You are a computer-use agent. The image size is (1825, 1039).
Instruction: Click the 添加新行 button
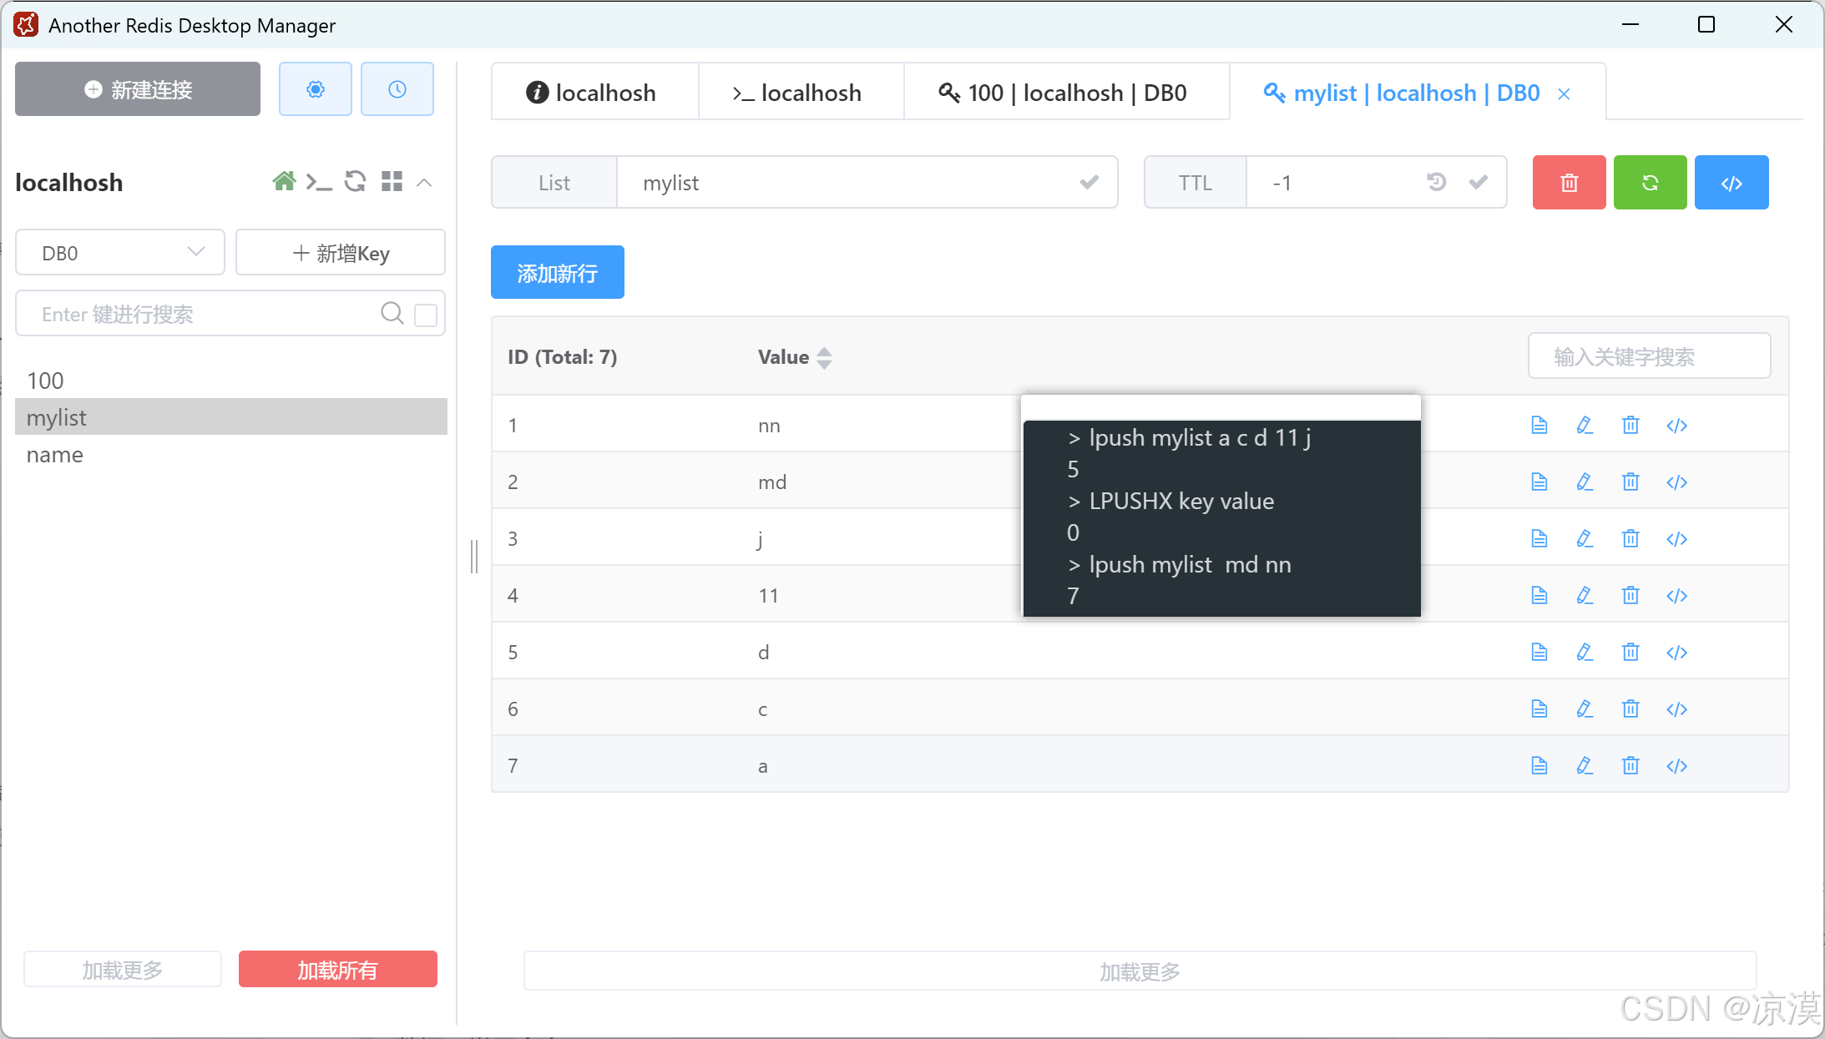[557, 273]
